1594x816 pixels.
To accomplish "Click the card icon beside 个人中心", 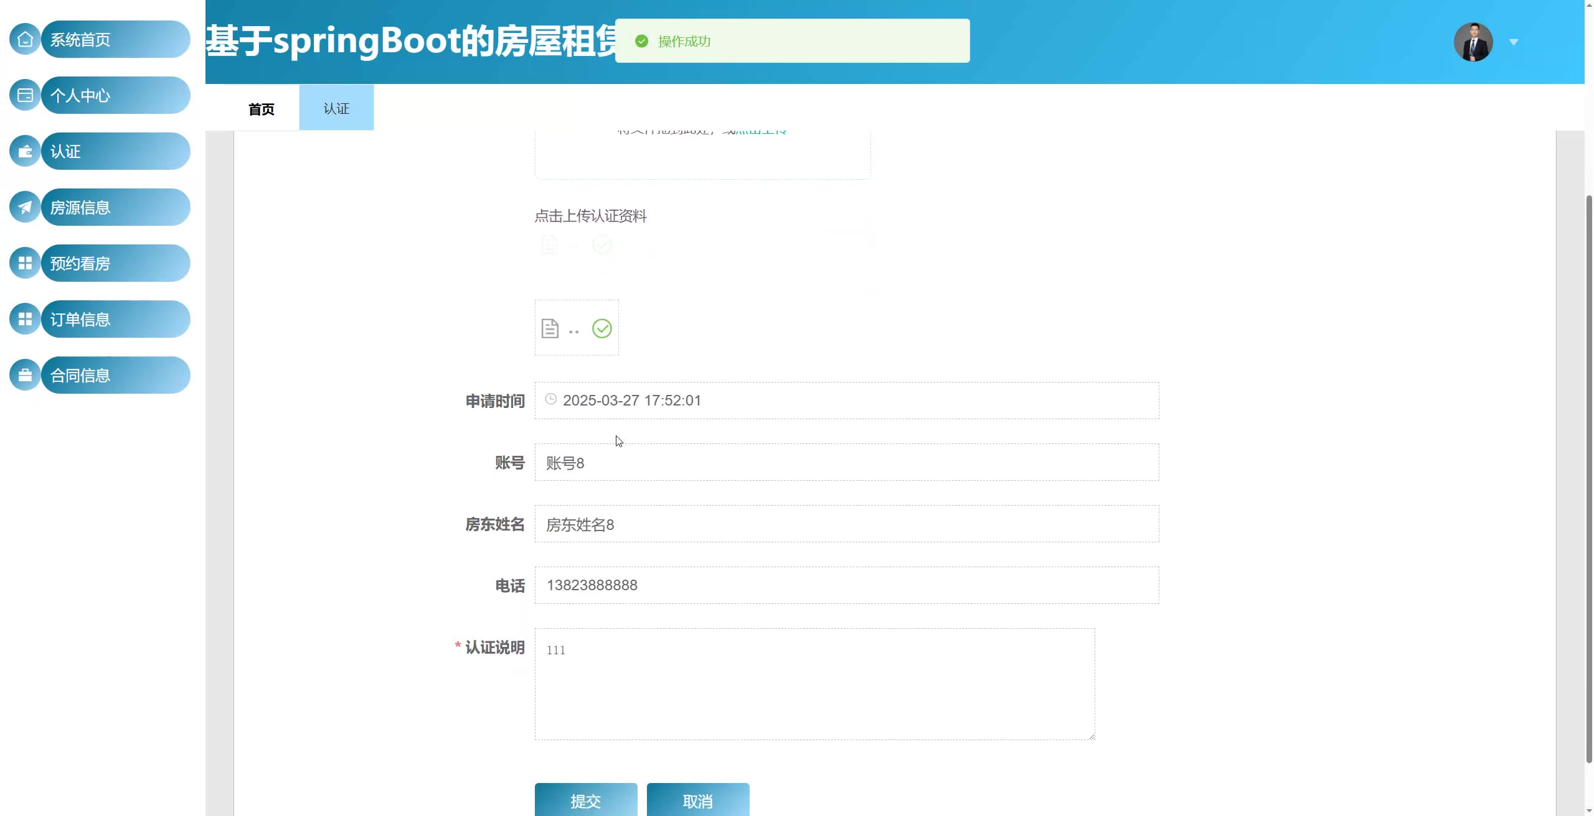I will (x=25, y=95).
